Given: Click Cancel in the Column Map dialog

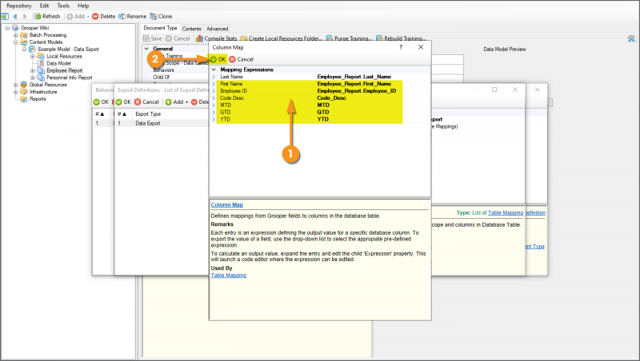Looking at the screenshot, I should [x=242, y=59].
